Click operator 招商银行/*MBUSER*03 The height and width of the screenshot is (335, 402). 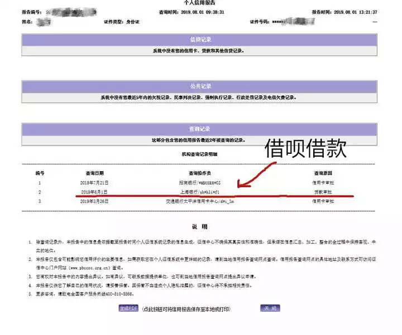pos(200,183)
